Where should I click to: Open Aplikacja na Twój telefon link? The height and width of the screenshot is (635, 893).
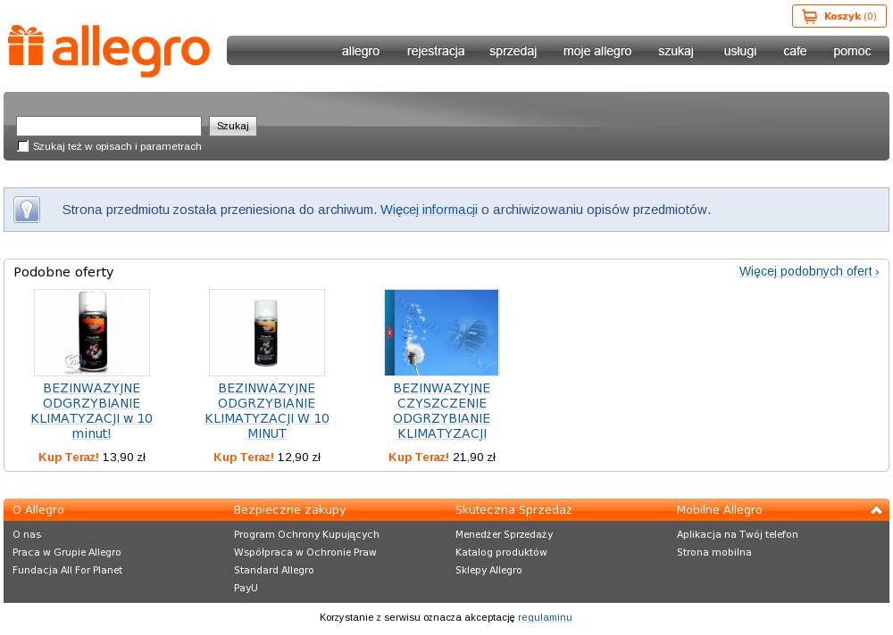tap(738, 534)
